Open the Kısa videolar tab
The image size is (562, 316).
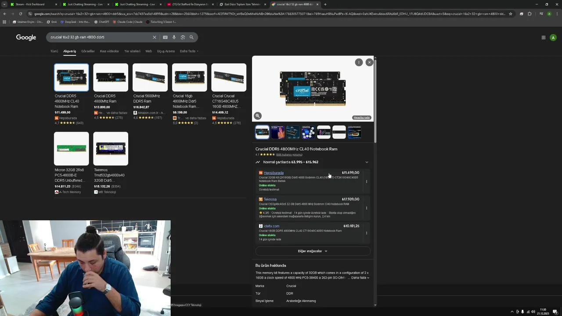pyautogui.click(x=109, y=51)
